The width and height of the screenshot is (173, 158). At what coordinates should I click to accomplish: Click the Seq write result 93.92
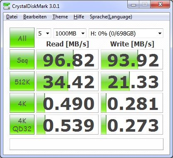(x=132, y=59)
